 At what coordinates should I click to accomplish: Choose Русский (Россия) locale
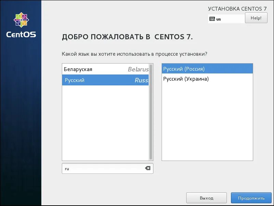click(207, 69)
